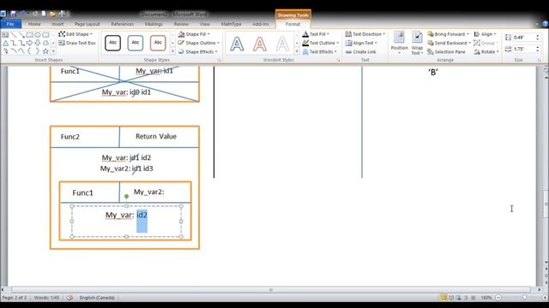Open the Shape Fill dropdown
The image size is (549, 308).
tap(194, 34)
